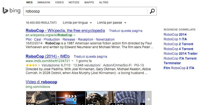Switch to the WEB tab
200x105 pixels.
(29, 2)
